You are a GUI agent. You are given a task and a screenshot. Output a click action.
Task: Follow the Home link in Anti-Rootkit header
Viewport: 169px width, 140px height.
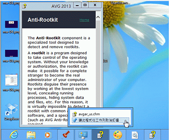[x=84, y=20]
